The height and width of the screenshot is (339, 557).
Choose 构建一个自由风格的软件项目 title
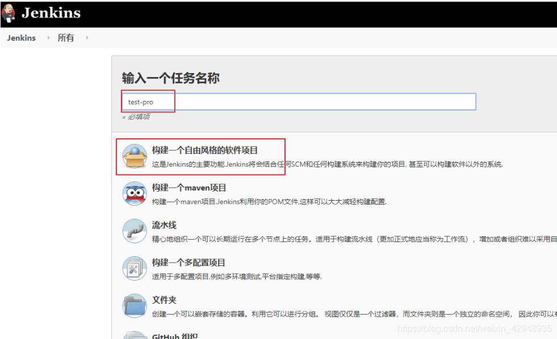pos(205,150)
